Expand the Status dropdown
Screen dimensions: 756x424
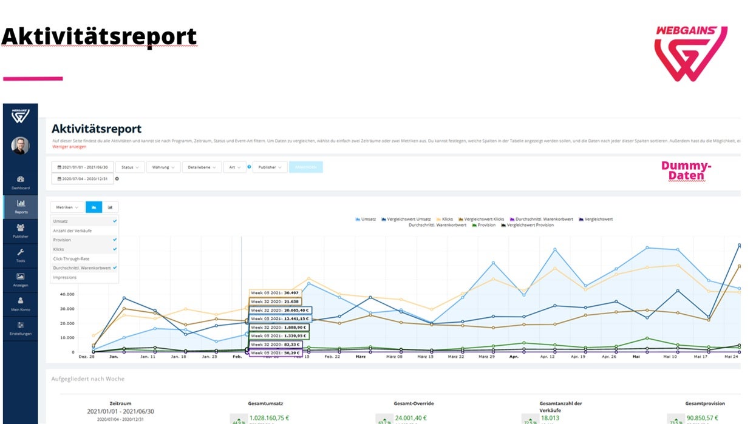130,167
